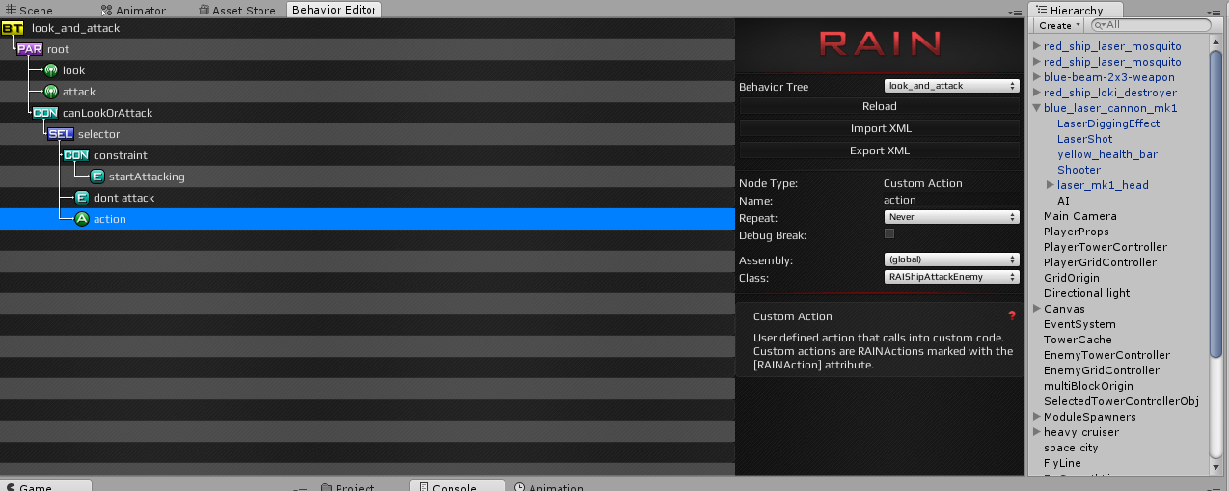Open the Class dropdown RAIShipAttackEnemy
This screenshot has height=491, width=1229.
pyautogui.click(x=951, y=277)
